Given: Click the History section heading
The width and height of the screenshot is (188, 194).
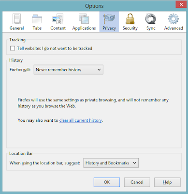Looking at the screenshot, I should pyautogui.click(x=16, y=60).
